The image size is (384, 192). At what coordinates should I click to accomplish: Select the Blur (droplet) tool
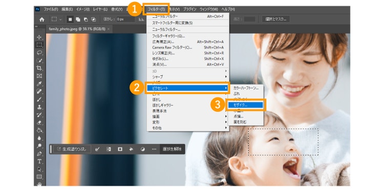click(39, 138)
